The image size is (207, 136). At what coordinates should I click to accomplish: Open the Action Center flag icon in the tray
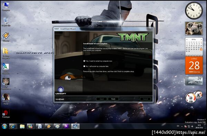(x=185, y=126)
